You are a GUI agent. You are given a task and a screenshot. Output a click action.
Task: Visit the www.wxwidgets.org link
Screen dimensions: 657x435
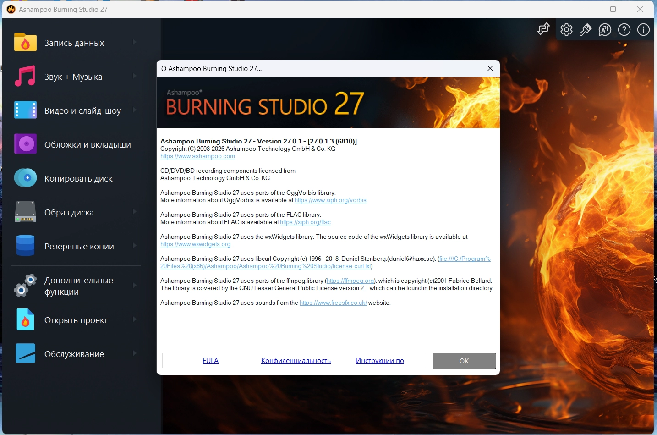tap(195, 244)
